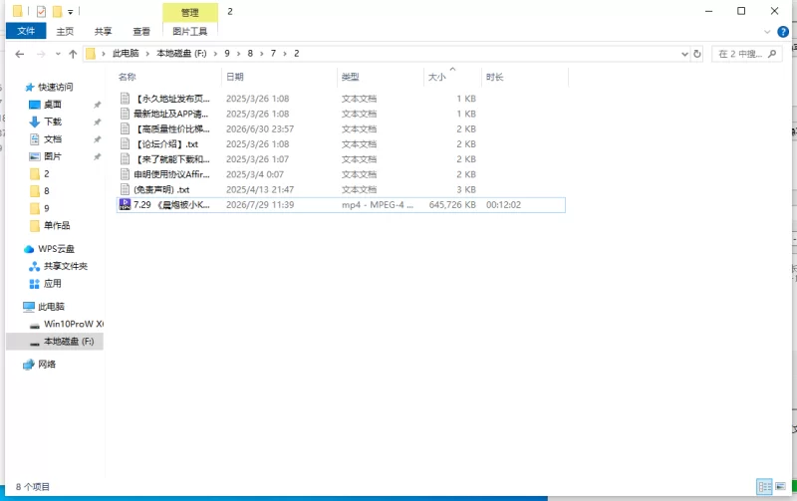797x501 pixels.
Task: Expand chevron after 此电脑 in breadcrumb
Action: pyautogui.click(x=147, y=54)
